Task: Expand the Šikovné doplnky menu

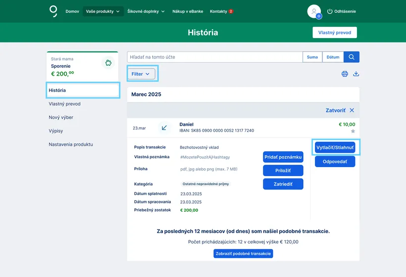Action: [x=146, y=11]
